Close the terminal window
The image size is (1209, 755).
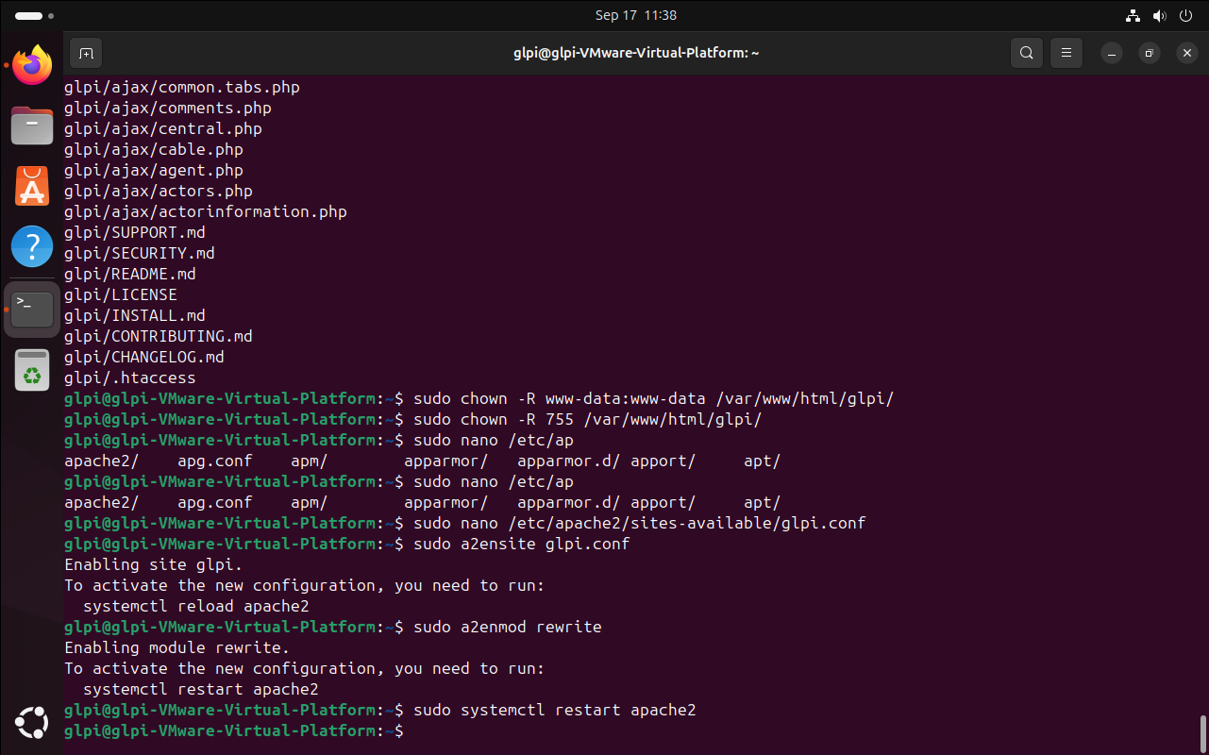tap(1187, 53)
